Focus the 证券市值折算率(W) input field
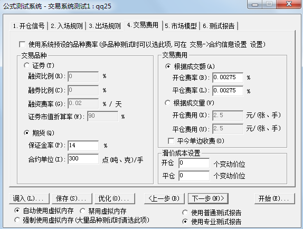This screenshot has width=303, height=229. point(102,116)
